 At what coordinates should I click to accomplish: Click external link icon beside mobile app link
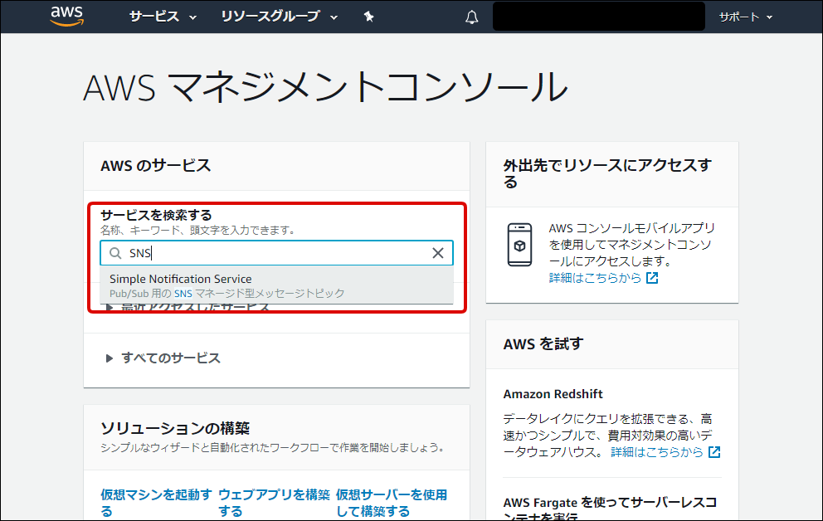pos(652,279)
